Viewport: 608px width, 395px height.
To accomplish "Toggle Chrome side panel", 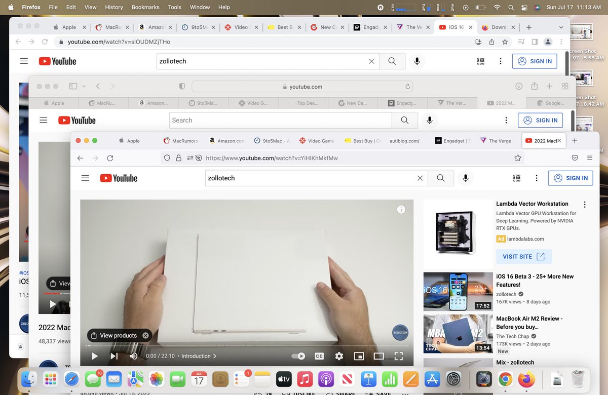I will (534, 42).
